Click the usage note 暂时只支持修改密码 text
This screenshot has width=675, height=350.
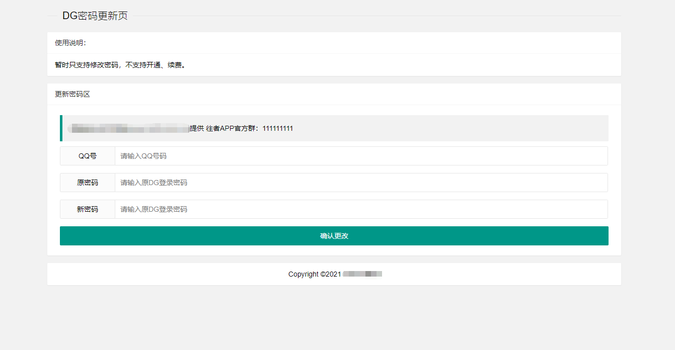click(120, 64)
